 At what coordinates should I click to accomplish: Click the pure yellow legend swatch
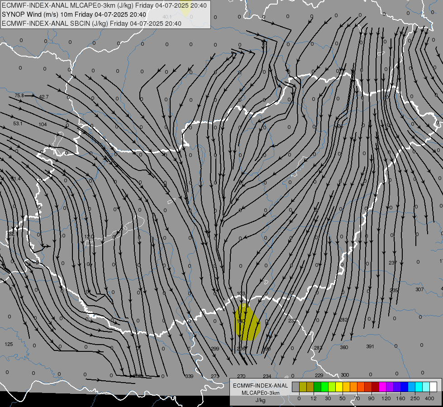pyautogui.click(x=339, y=387)
